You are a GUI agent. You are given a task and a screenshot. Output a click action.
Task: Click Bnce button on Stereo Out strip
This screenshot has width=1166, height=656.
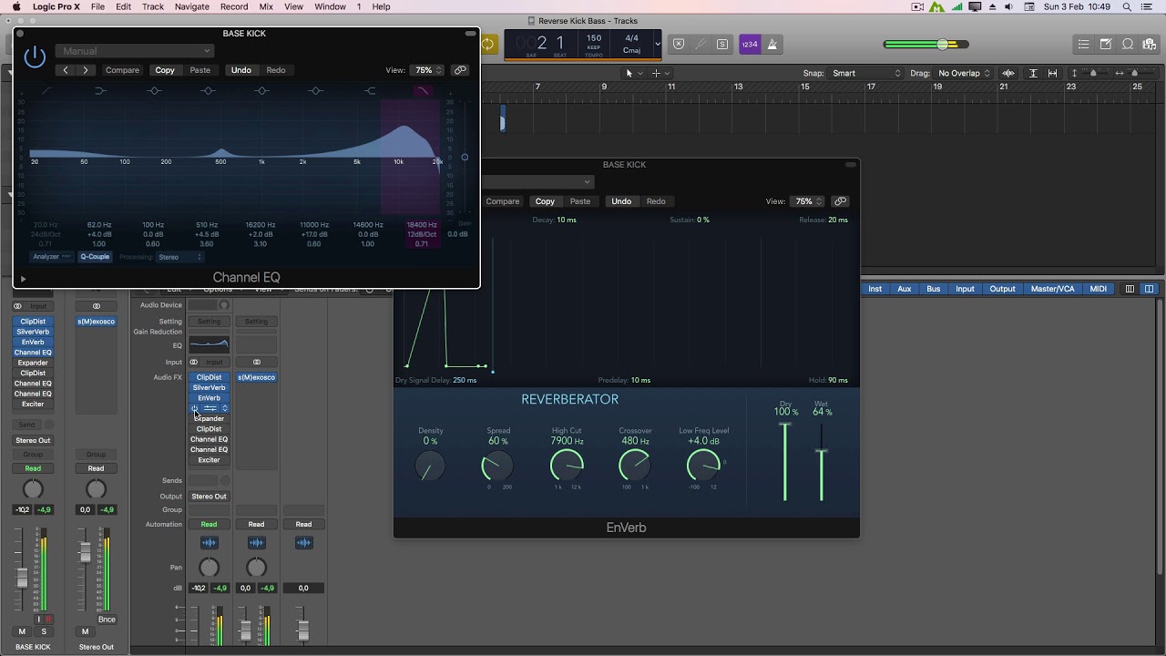click(107, 620)
